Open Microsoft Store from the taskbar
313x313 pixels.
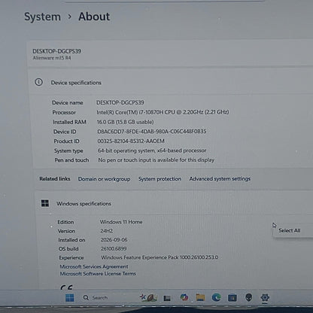pyautogui.click(x=232, y=298)
